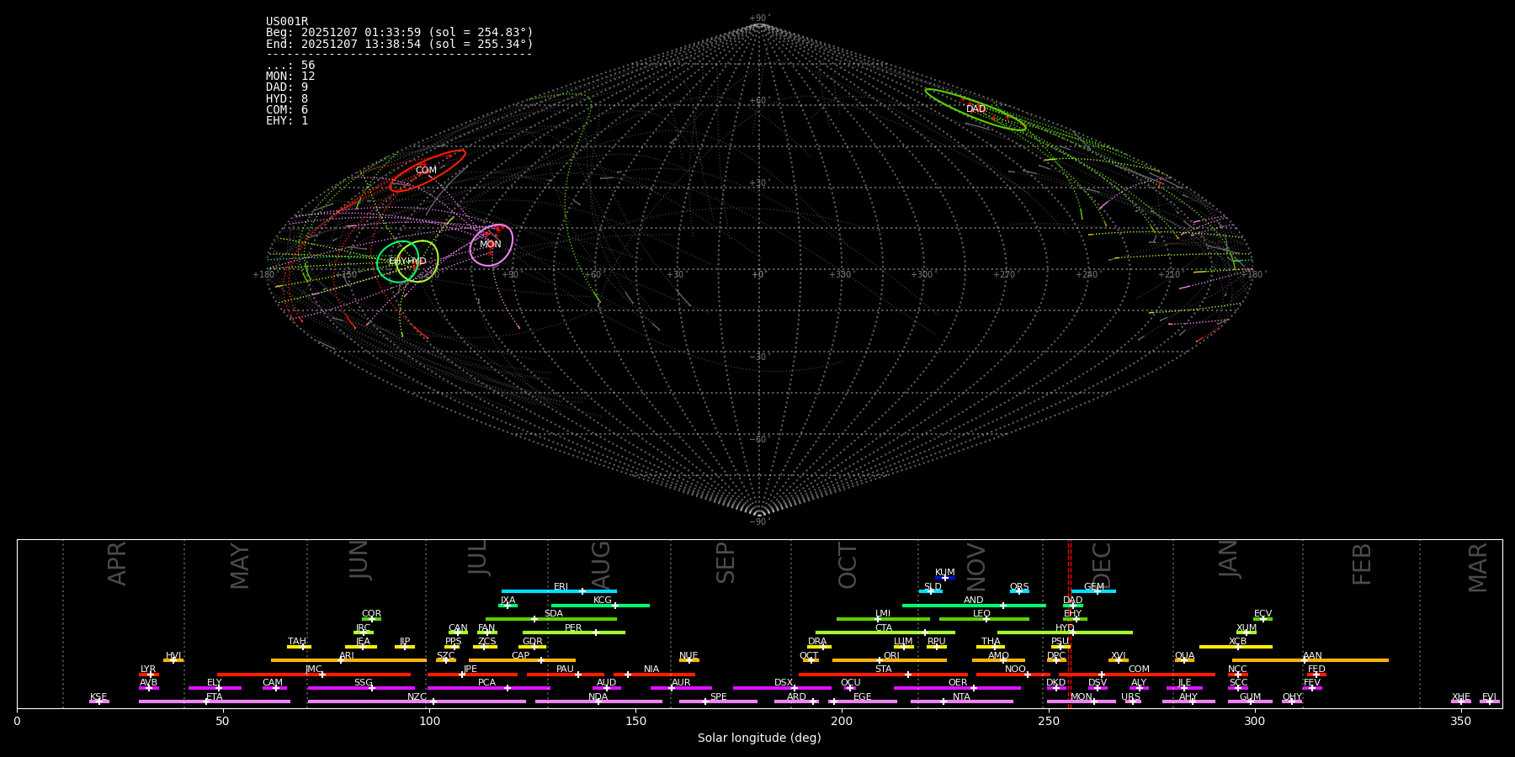
Task: Select the URS shower bar in timeline
Action: 1133,701
